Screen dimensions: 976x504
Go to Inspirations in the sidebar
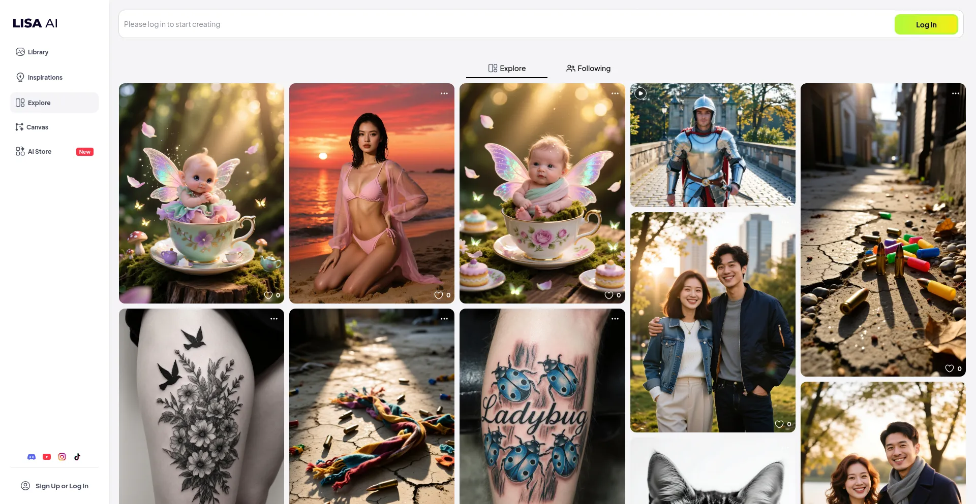click(x=45, y=78)
